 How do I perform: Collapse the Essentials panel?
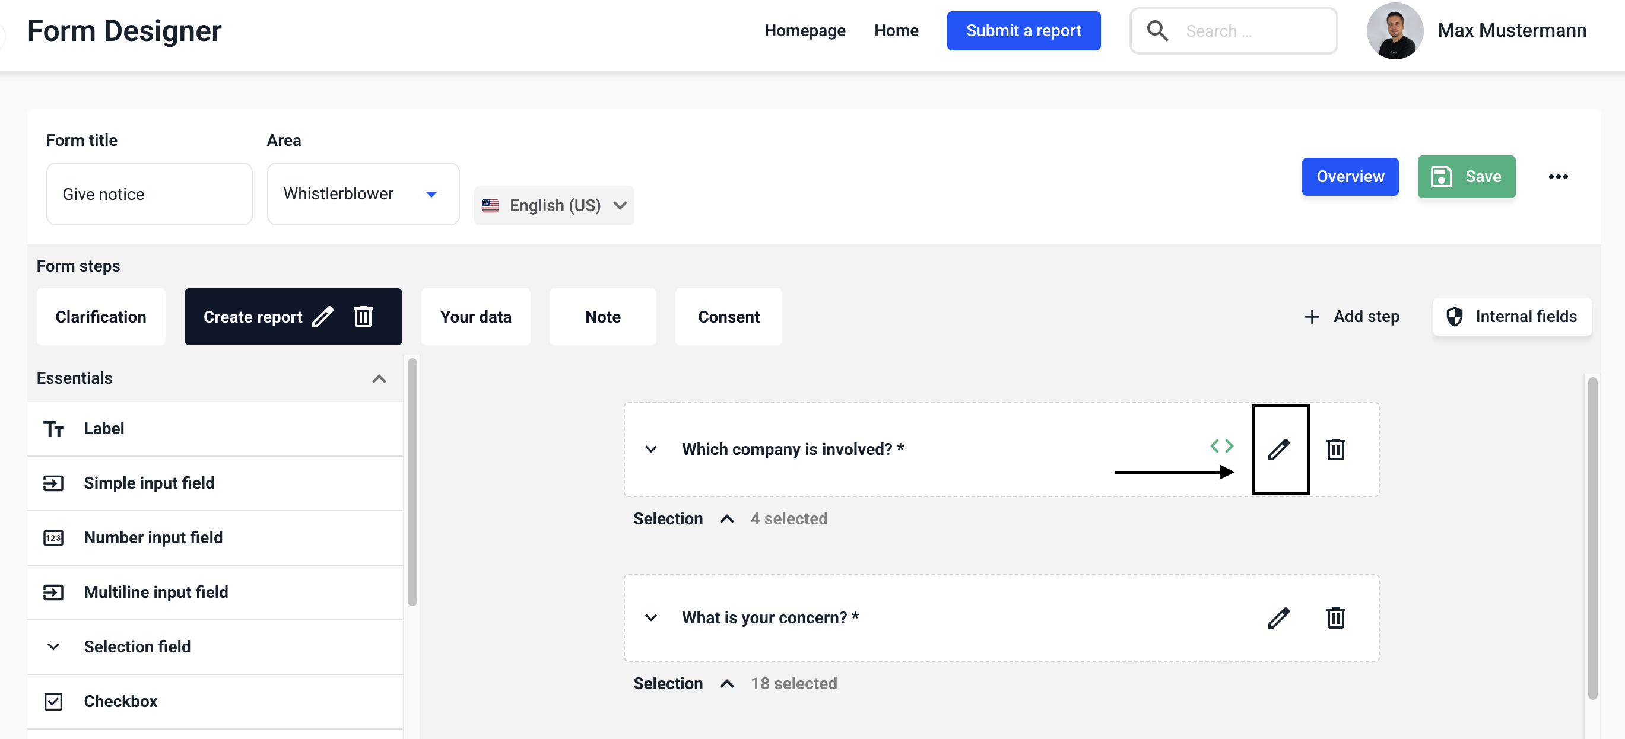click(x=379, y=378)
